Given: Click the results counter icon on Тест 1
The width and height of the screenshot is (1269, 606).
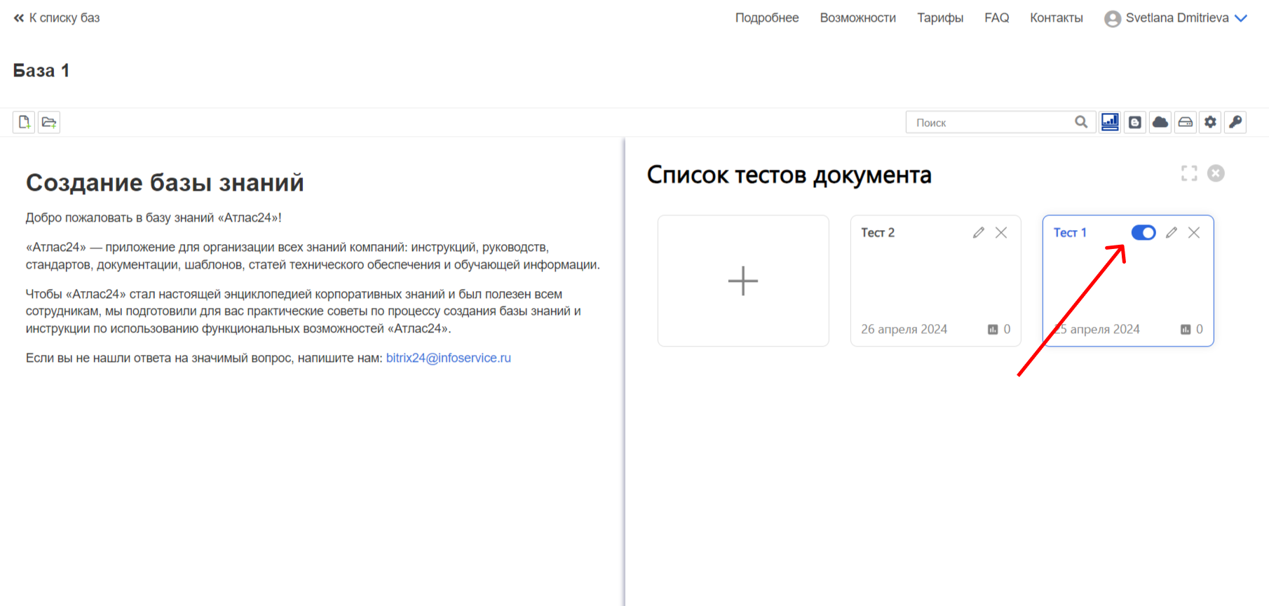Looking at the screenshot, I should pos(1186,330).
